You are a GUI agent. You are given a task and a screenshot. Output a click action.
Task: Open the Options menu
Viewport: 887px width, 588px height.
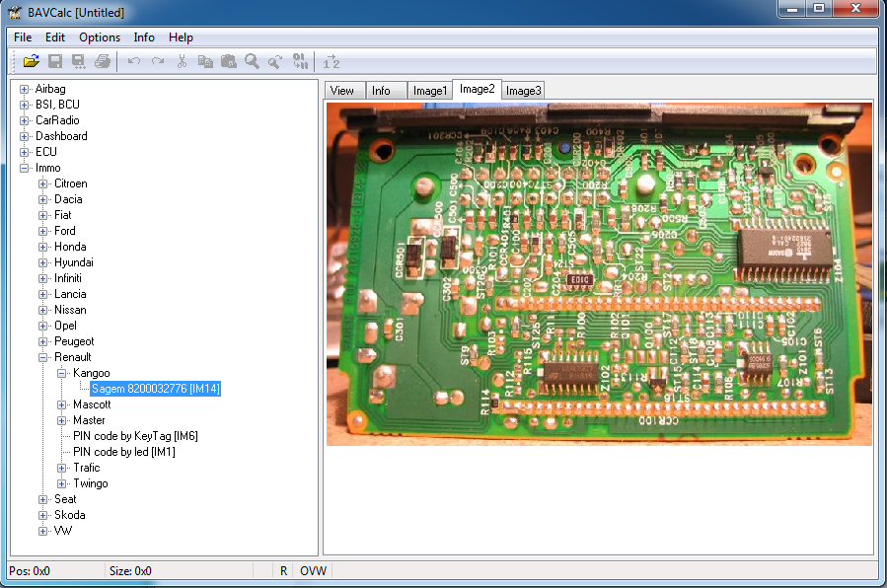click(99, 37)
